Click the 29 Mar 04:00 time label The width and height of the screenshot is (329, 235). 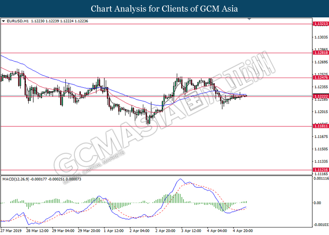click(63, 231)
